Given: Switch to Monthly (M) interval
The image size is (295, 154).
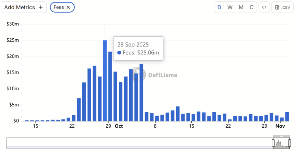Looking at the screenshot, I should 241,7.
